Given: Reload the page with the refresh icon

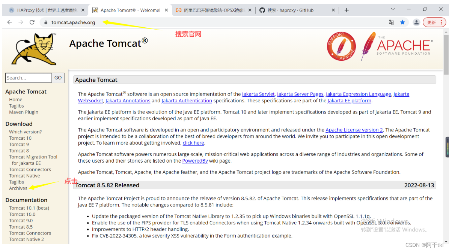Looking at the screenshot, I should (x=32, y=22).
